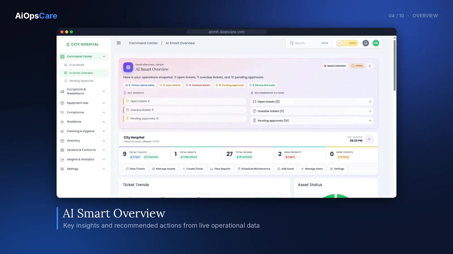Click the Manage Assets button
The height and width of the screenshot is (254, 453).
pos(164,169)
